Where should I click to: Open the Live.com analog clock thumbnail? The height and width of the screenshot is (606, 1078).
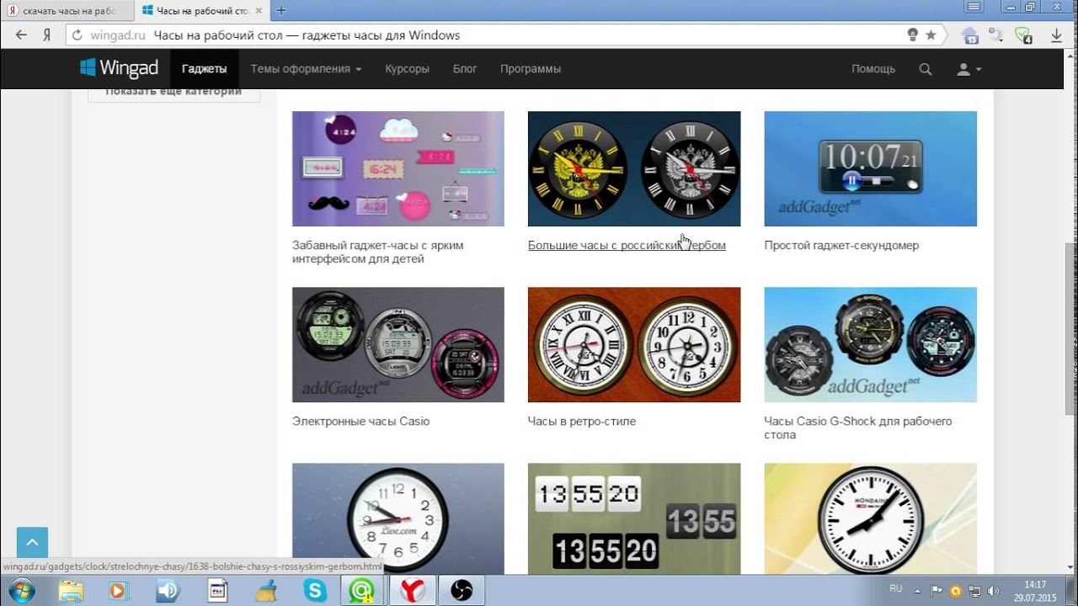(x=398, y=518)
